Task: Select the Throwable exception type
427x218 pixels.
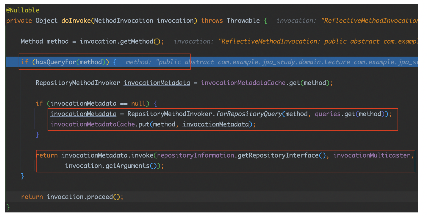Action: (243, 21)
